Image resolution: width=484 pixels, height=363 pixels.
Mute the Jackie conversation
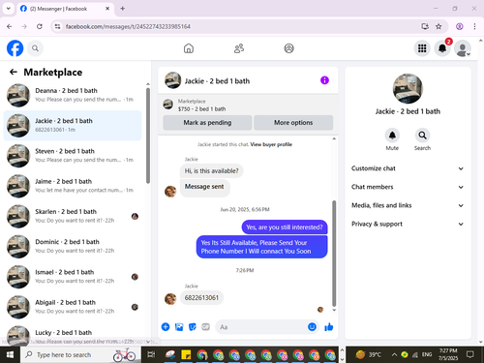pos(392,136)
